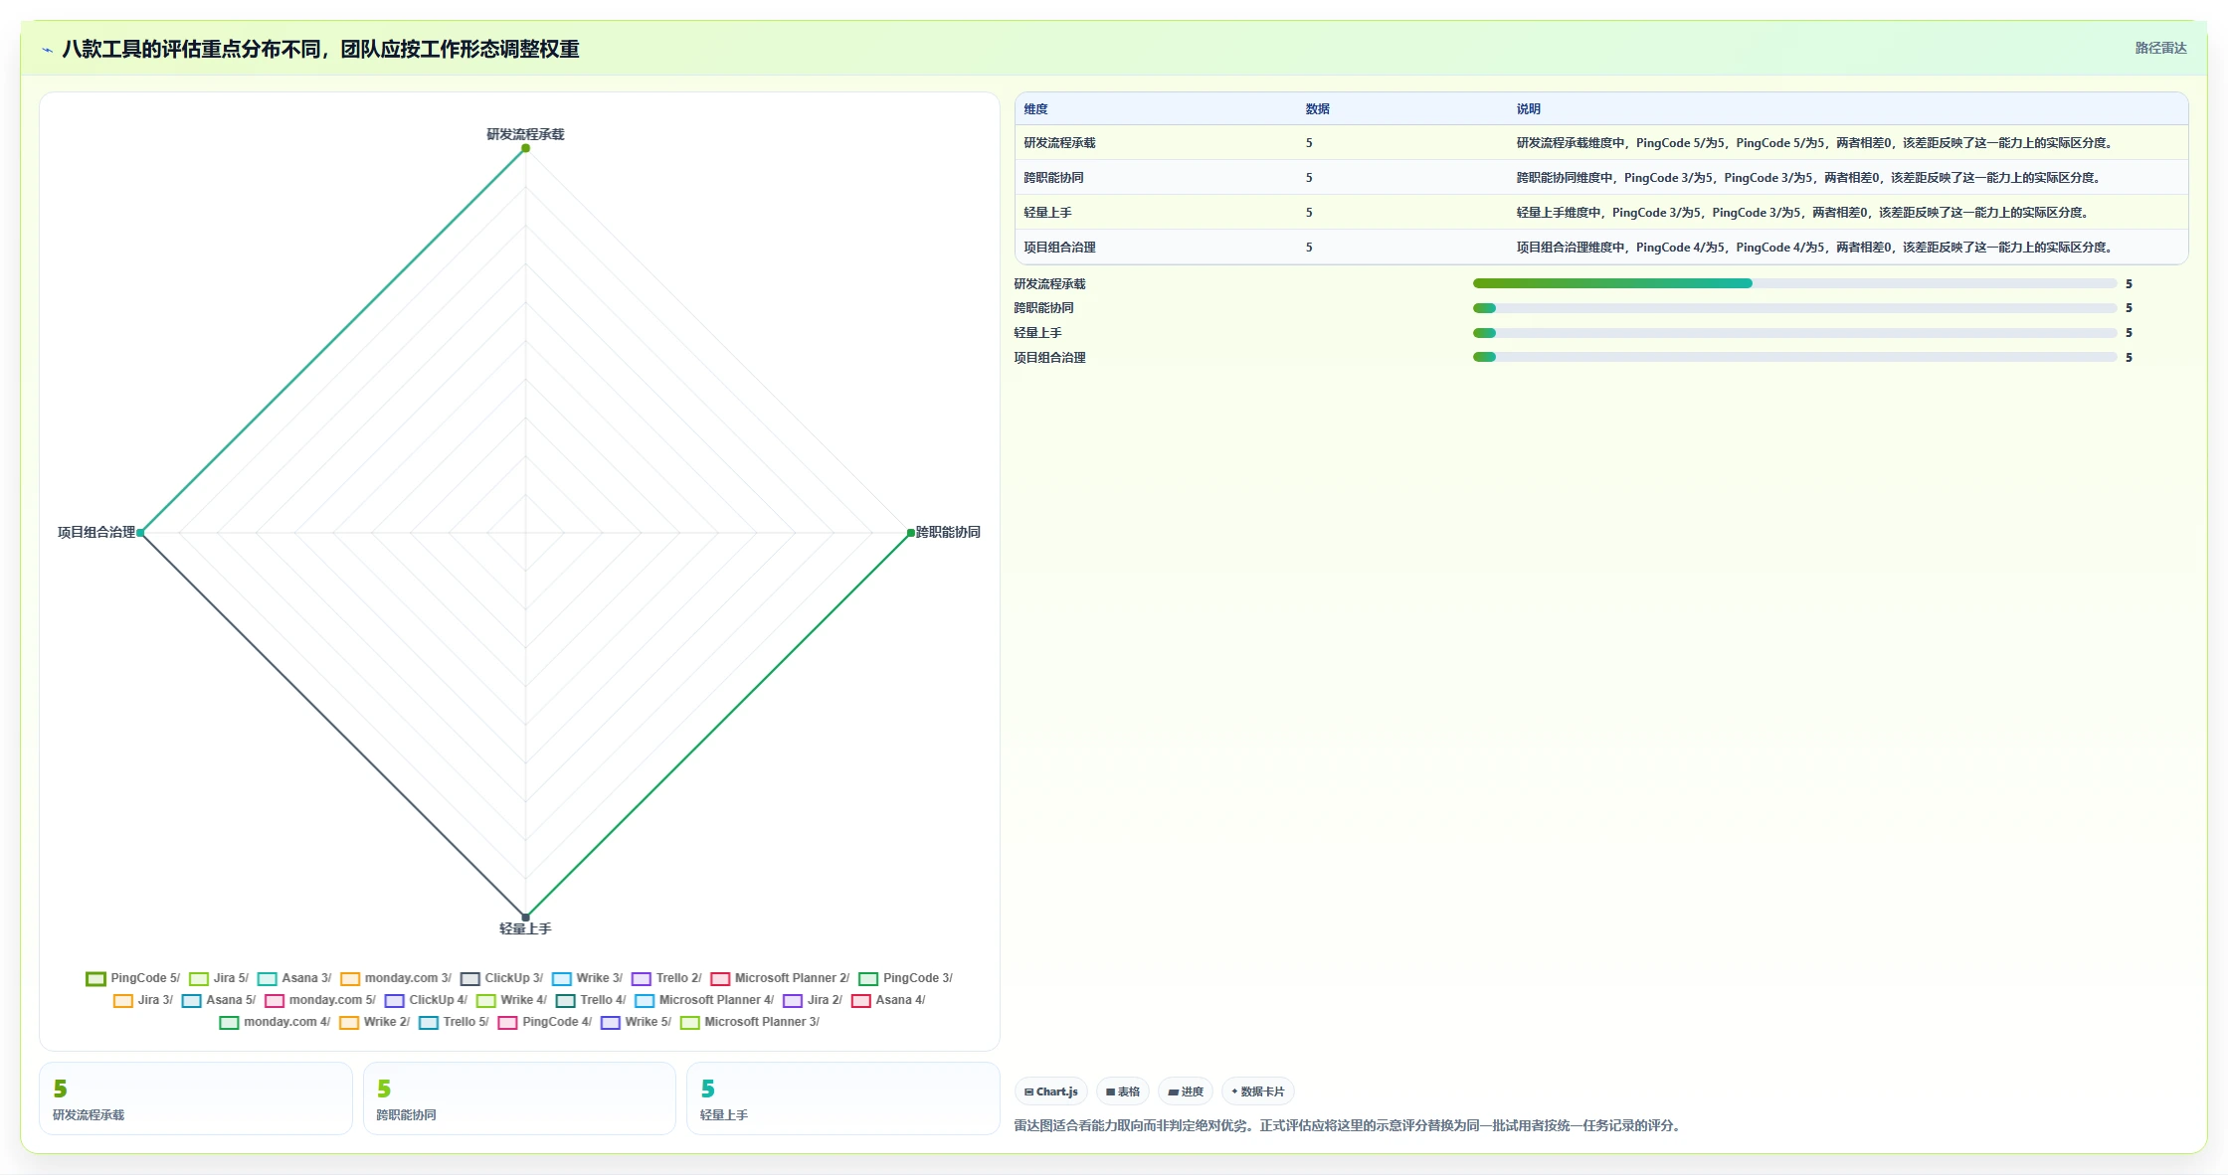Toggle Wrike 2/ legend entry
The width and height of the screenshot is (2228, 1175).
374,1022
